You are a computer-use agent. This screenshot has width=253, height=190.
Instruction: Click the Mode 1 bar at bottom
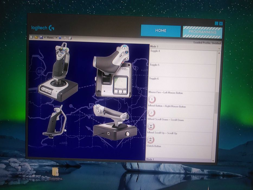pos(178,160)
